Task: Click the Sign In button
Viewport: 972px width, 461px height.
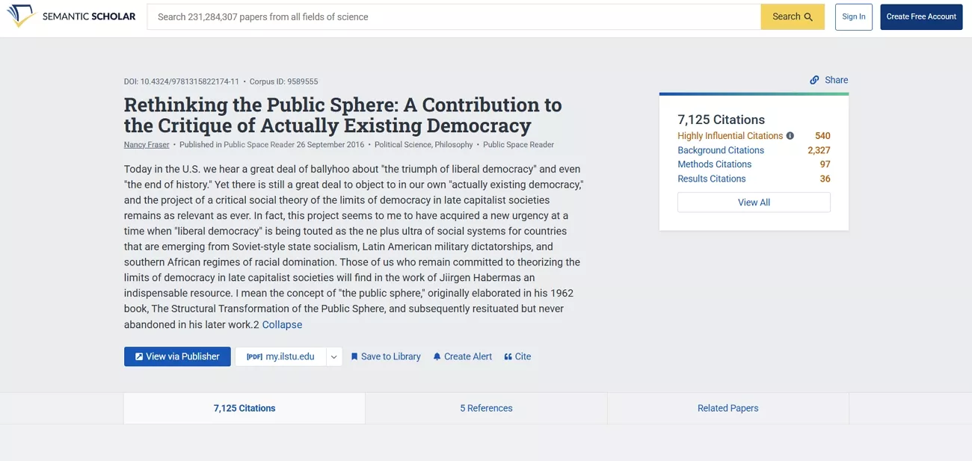Action: 853,16
